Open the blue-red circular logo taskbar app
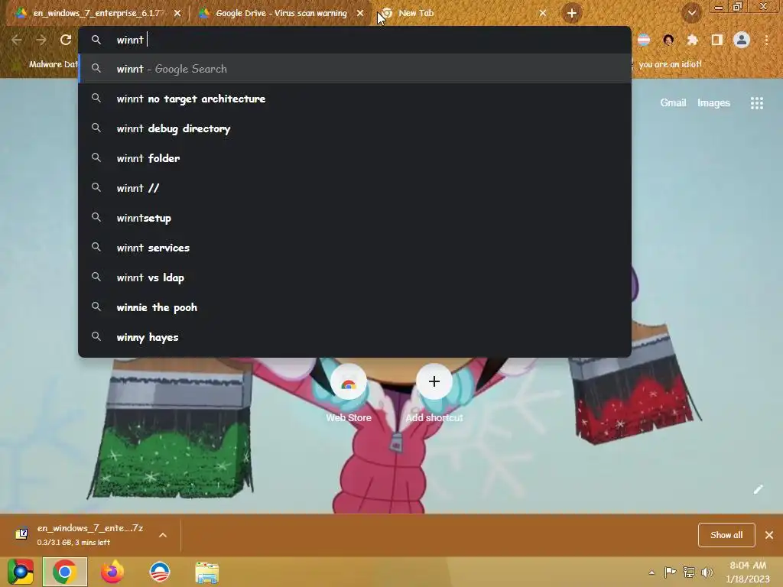The image size is (783, 587). click(x=159, y=572)
